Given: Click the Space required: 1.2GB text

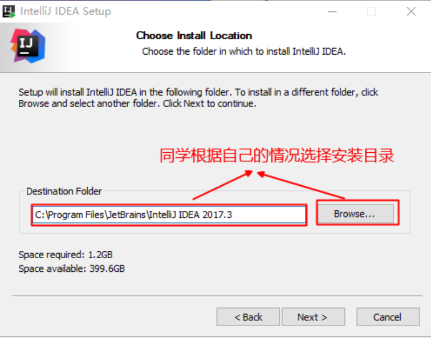Looking at the screenshot, I should (x=66, y=255).
